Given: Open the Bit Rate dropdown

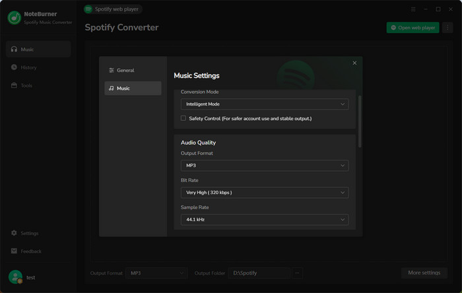Looking at the screenshot, I should pyautogui.click(x=265, y=193).
